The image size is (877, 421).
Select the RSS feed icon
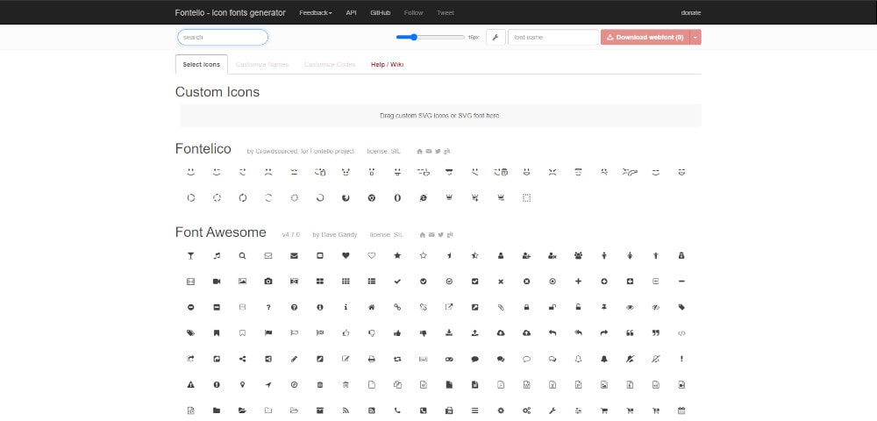coord(346,410)
